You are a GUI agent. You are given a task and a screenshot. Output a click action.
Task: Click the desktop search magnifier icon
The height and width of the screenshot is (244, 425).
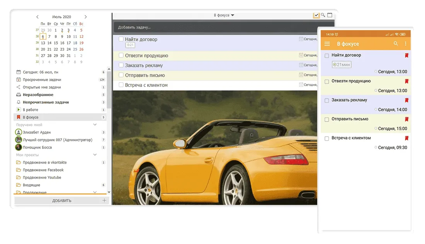pyautogui.click(x=323, y=15)
